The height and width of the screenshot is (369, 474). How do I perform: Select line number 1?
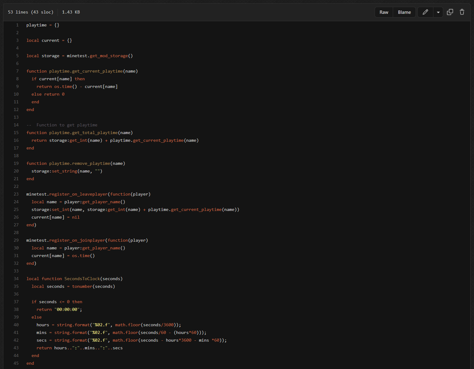tap(17, 25)
